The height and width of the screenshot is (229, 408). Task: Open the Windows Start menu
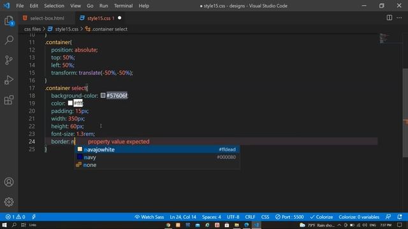tap(4, 225)
